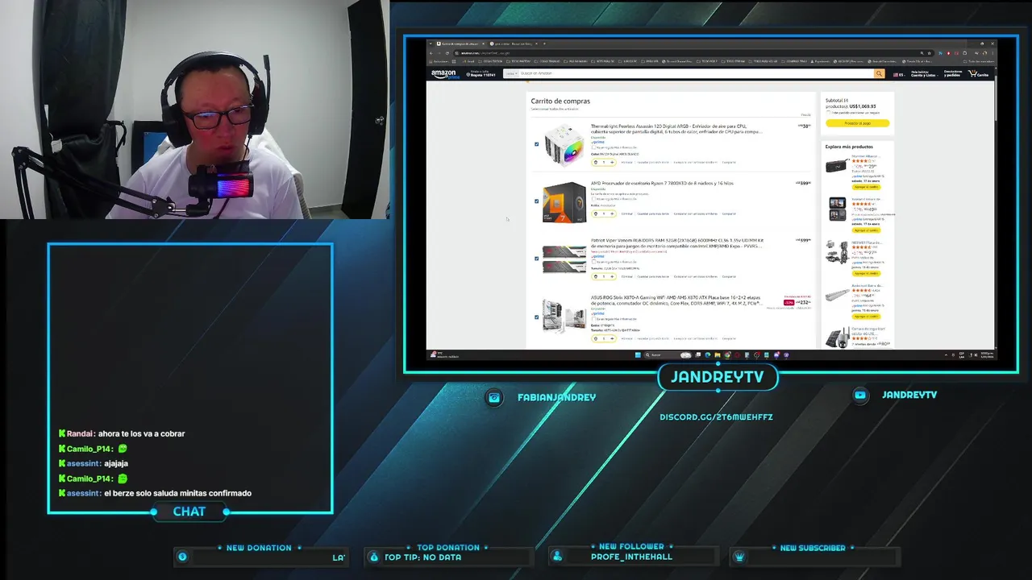Screen dimensions: 1032x580
Task: Increase quantity of the Thermalright cooler with plus
Action: pos(612,162)
